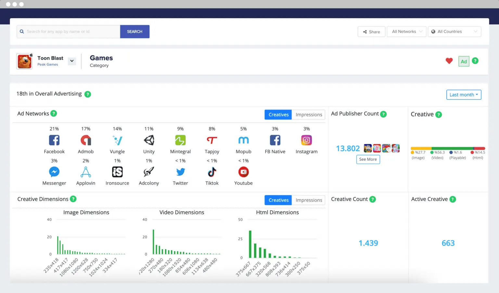The width and height of the screenshot is (499, 293).
Task: Switch Ad Networks to Impressions tab
Action: pyautogui.click(x=309, y=115)
